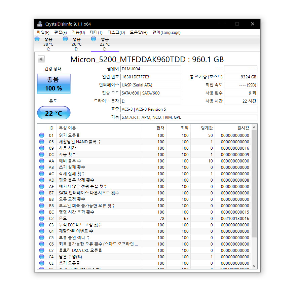The image size is (298, 298).
Task: Click the 특성 이름 column header
Action: (x=99, y=128)
